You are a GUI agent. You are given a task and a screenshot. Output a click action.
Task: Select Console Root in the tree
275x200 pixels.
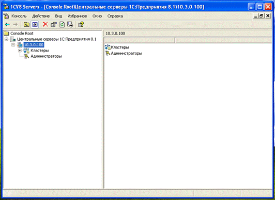coord(22,34)
